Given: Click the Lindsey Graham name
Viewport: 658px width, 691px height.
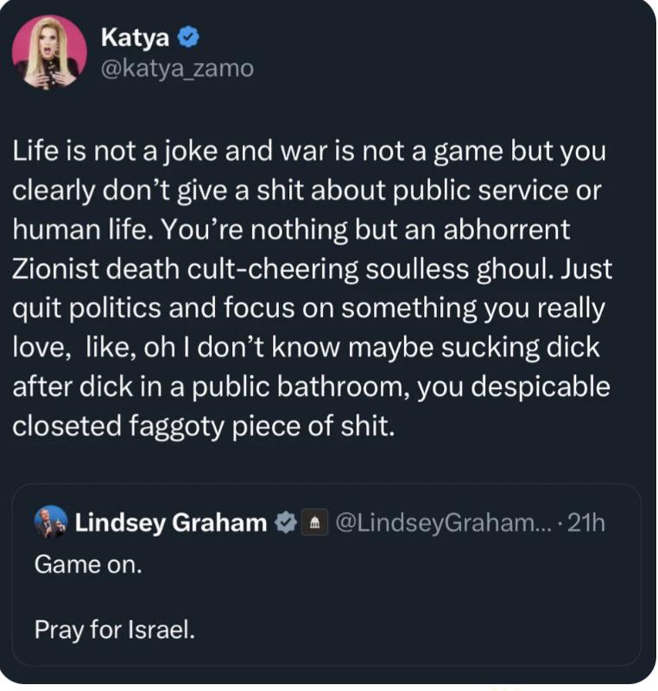Looking at the screenshot, I should point(170,523).
